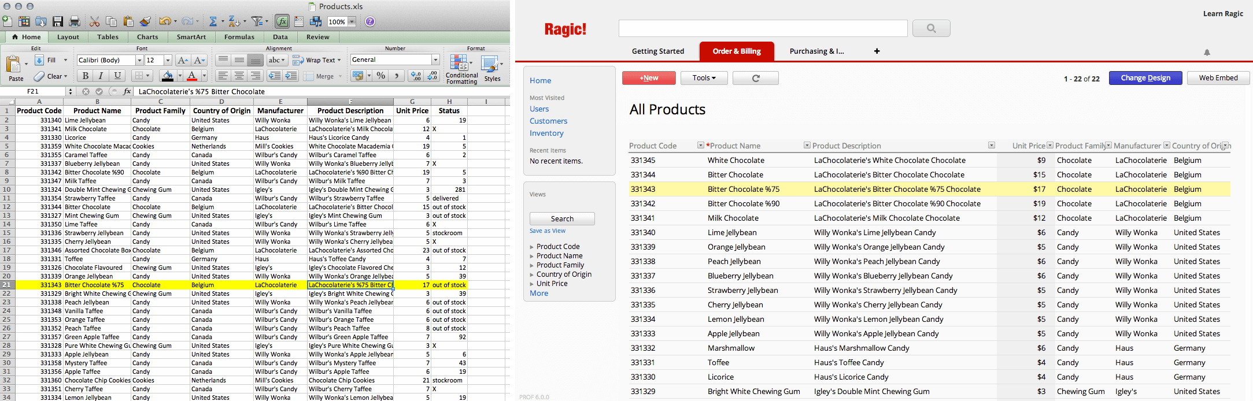This screenshot has height=401, width=1253.
Task: Toggle Bold formatting
Action: pos(86,76)
